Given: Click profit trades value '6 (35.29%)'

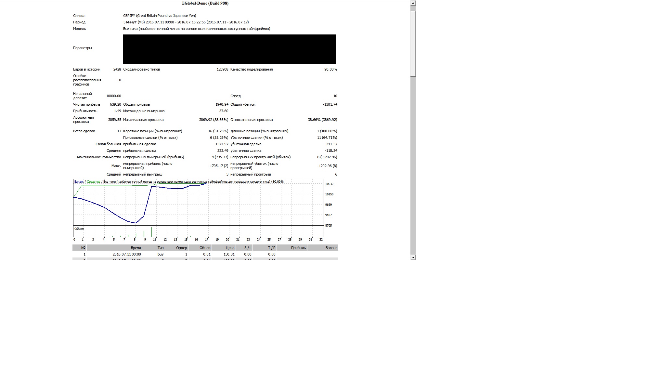Looking at the screenshot, I should tap(219, 138).
